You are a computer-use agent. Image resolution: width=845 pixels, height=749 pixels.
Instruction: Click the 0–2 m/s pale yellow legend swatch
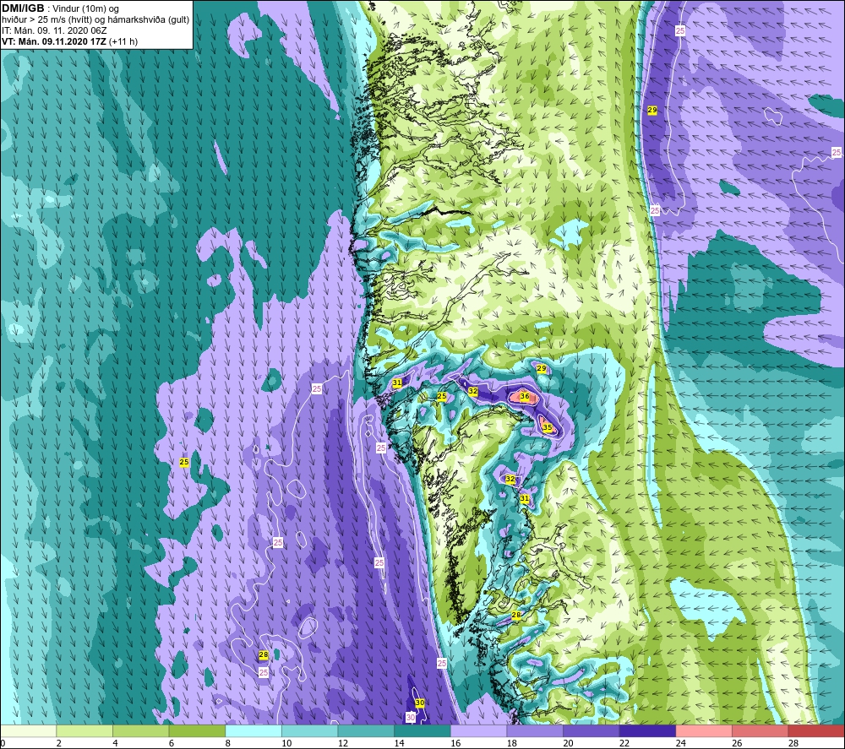(28, 730)
